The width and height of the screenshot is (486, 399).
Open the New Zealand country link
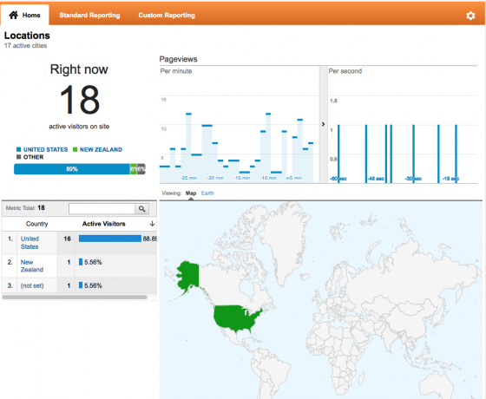[x=32, y=265]
